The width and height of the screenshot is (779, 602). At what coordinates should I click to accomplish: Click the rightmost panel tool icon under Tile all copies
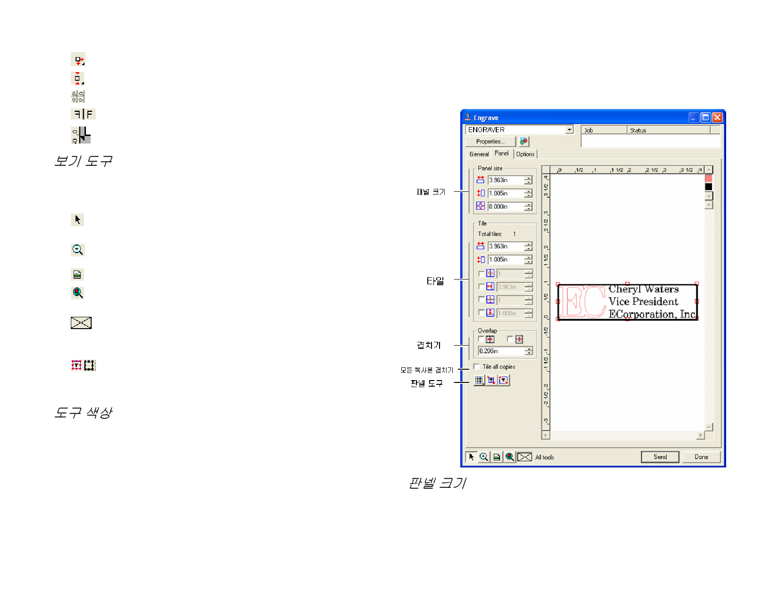[504, 381]
